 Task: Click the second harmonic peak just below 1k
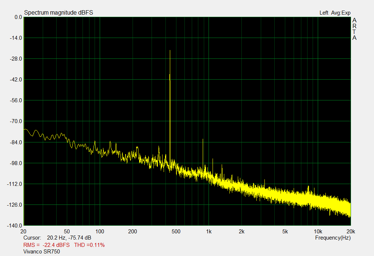click(203, 140)
